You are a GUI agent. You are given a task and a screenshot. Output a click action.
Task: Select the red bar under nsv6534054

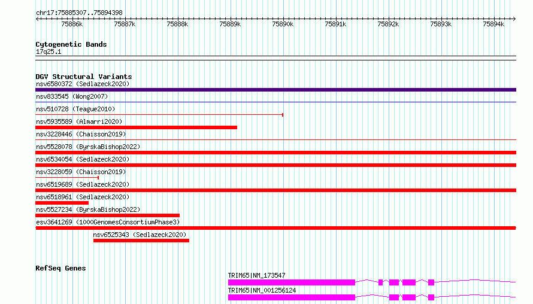[275, 165]
